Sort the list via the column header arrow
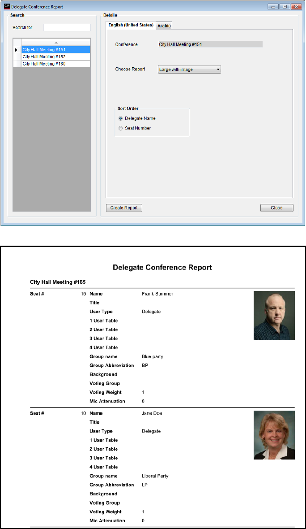The width and height of the screenshot is (306, 529). click(56, 42)
